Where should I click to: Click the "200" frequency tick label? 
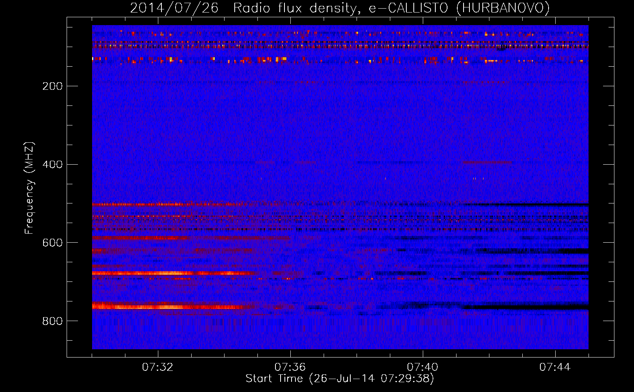coord(53,86)
